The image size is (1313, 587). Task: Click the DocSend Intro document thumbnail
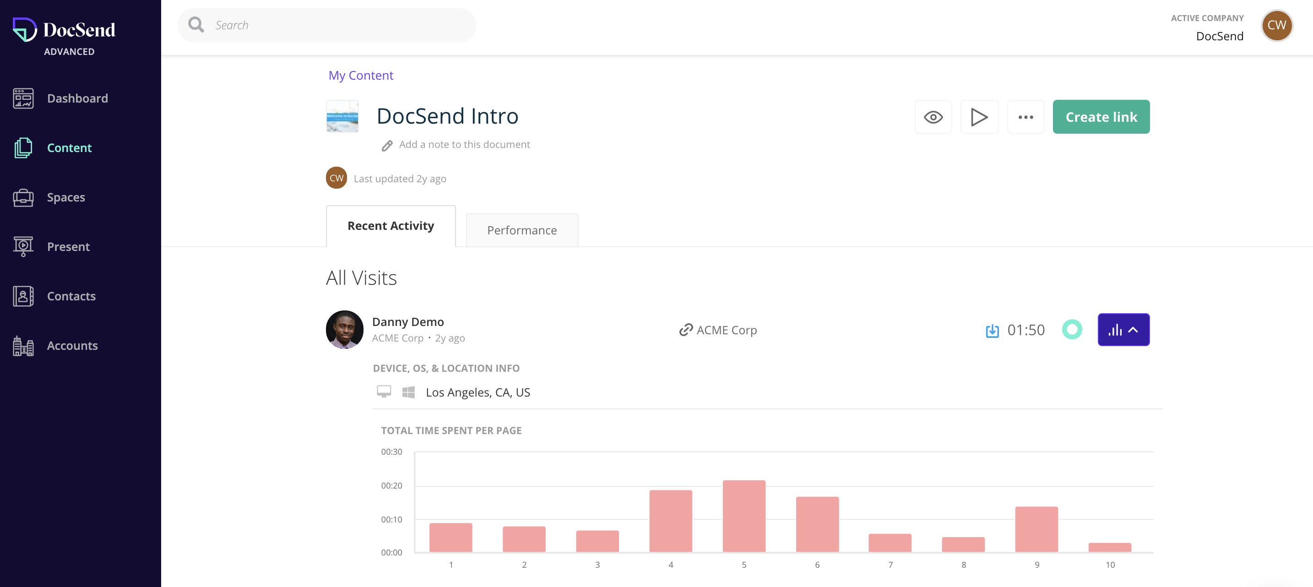click(342, 116)
